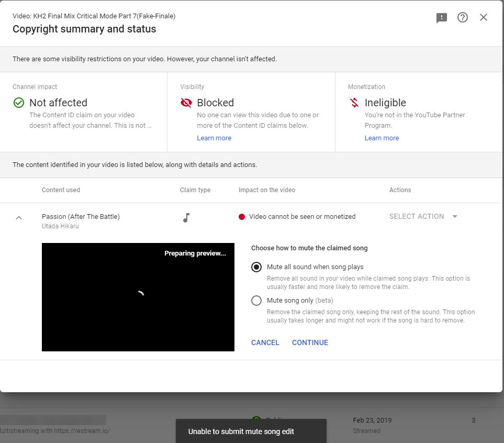The height and width of the screenshot is (443, 504).
Task: Click the Blocked heading
Action: (x=215, y=103)
